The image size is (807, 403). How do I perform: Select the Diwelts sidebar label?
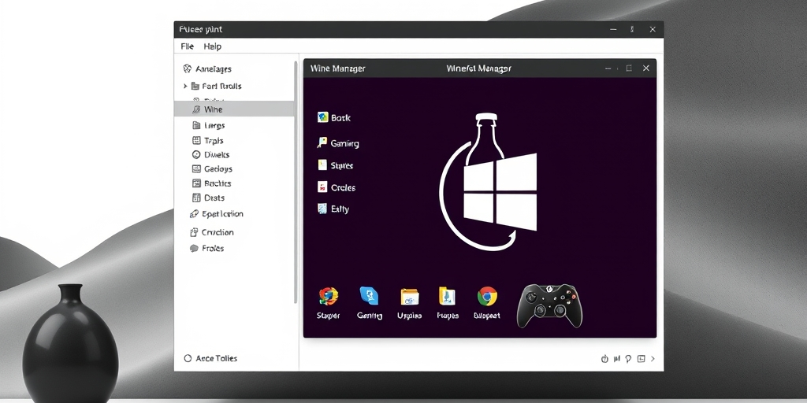[x=217, y=155]
